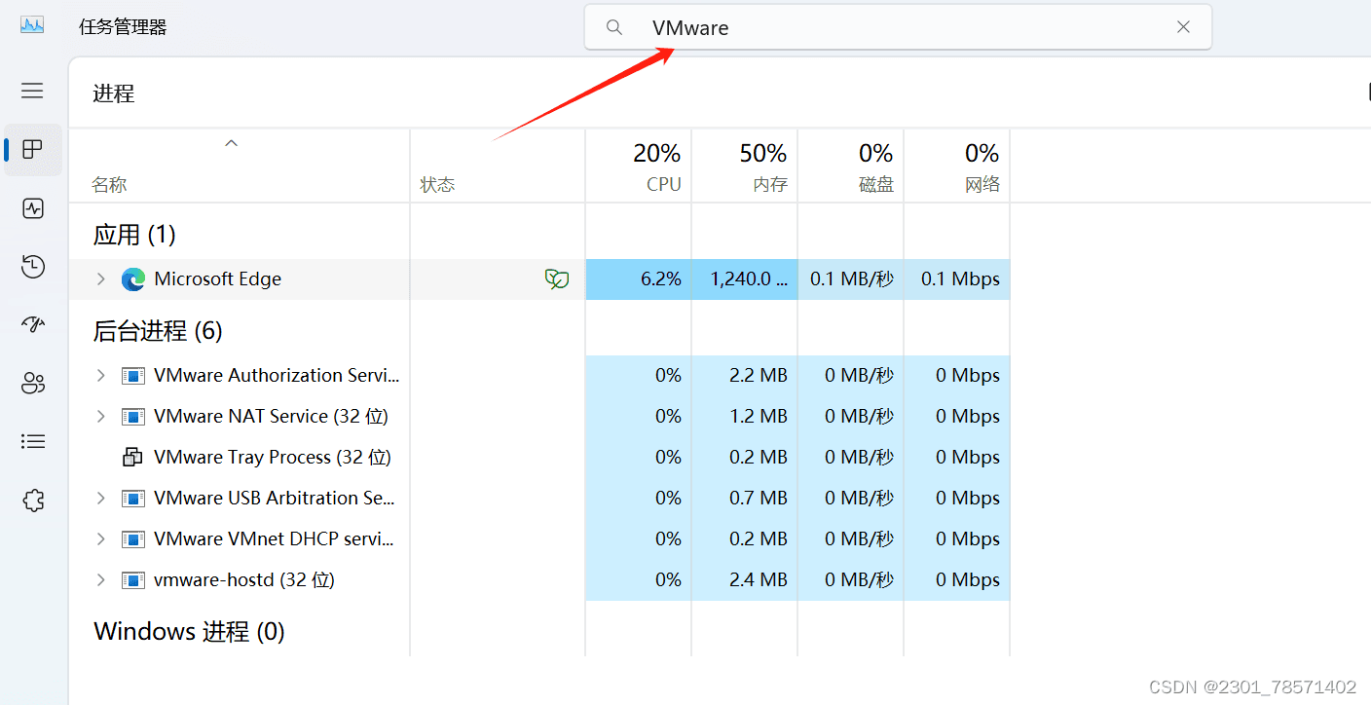Click the sort arrow above Name column

pos(231,143)
